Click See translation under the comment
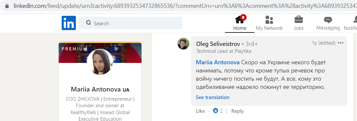Screen dimensions: 357x121 (x=213, y=97)
